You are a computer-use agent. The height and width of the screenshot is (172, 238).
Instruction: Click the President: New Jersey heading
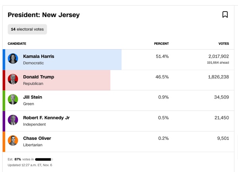[x=44, y=15]
